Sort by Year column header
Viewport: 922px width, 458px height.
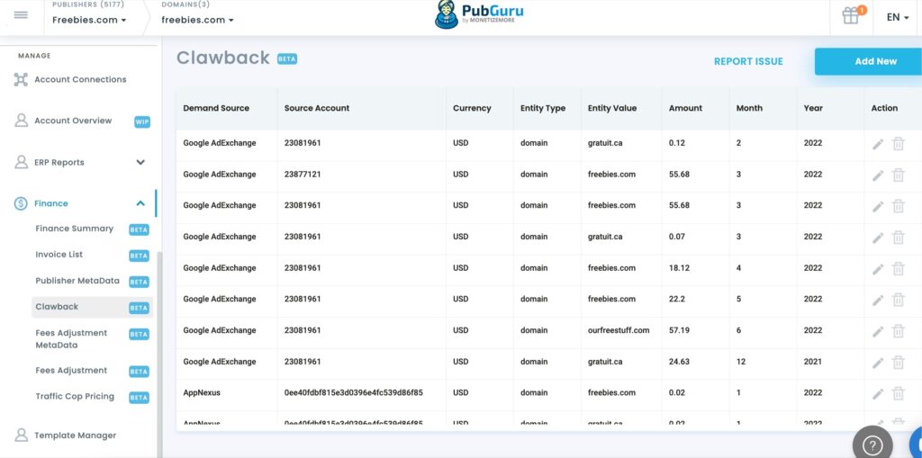coord(813,108)
